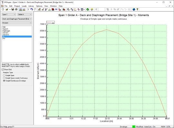Click the red-and-green books toolbar icon
174x128 pixels.
64,9
